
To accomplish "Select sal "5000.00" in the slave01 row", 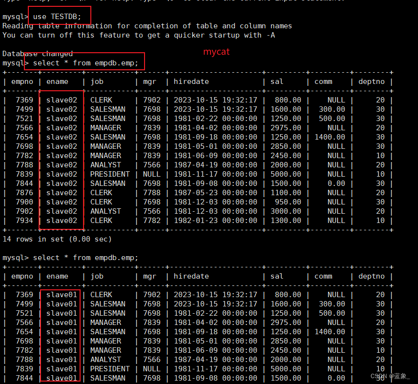I will click(286, 369).
